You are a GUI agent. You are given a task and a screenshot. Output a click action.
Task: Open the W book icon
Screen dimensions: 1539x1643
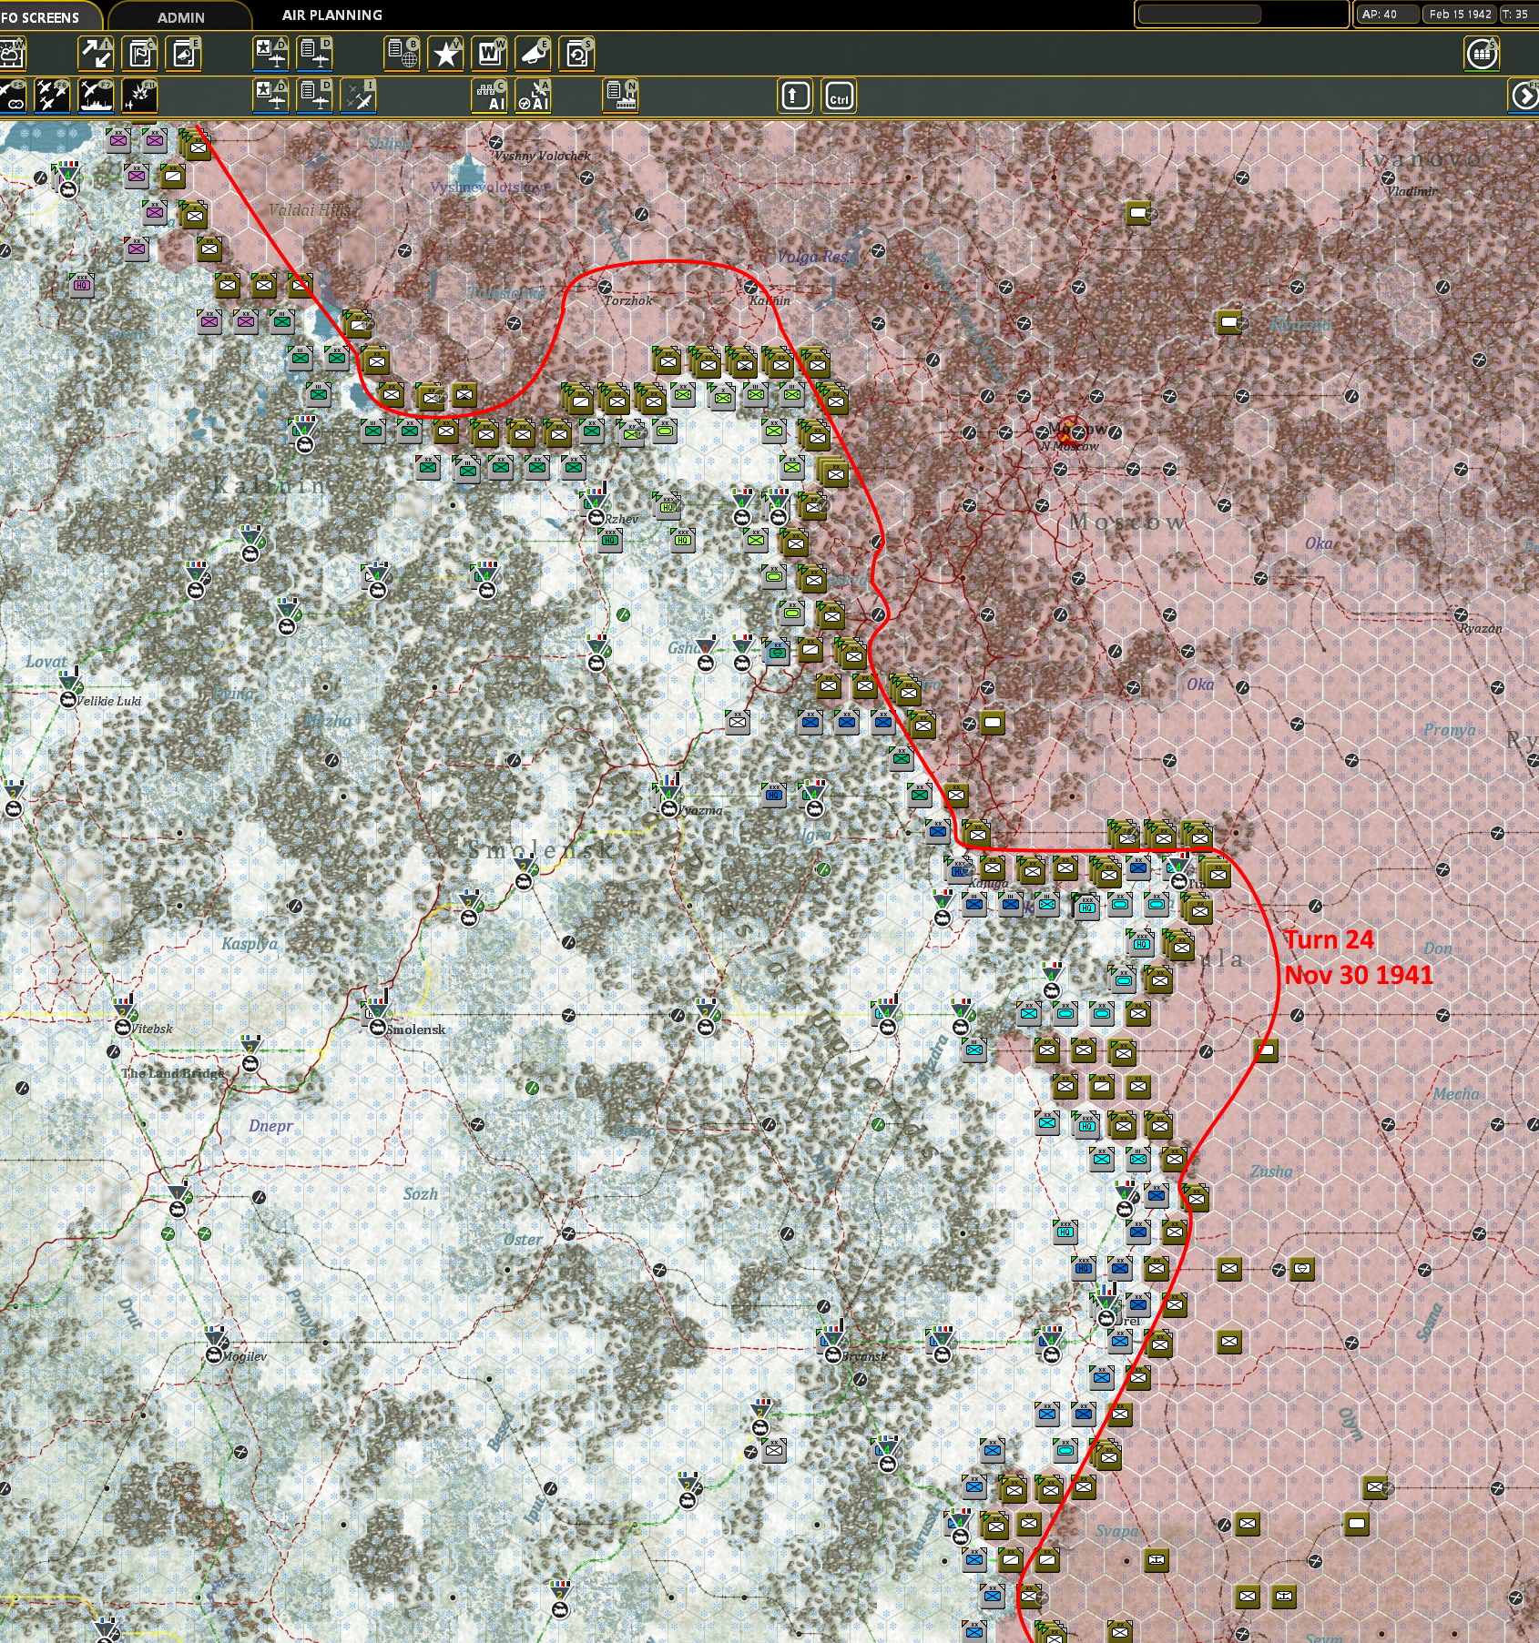490,55
